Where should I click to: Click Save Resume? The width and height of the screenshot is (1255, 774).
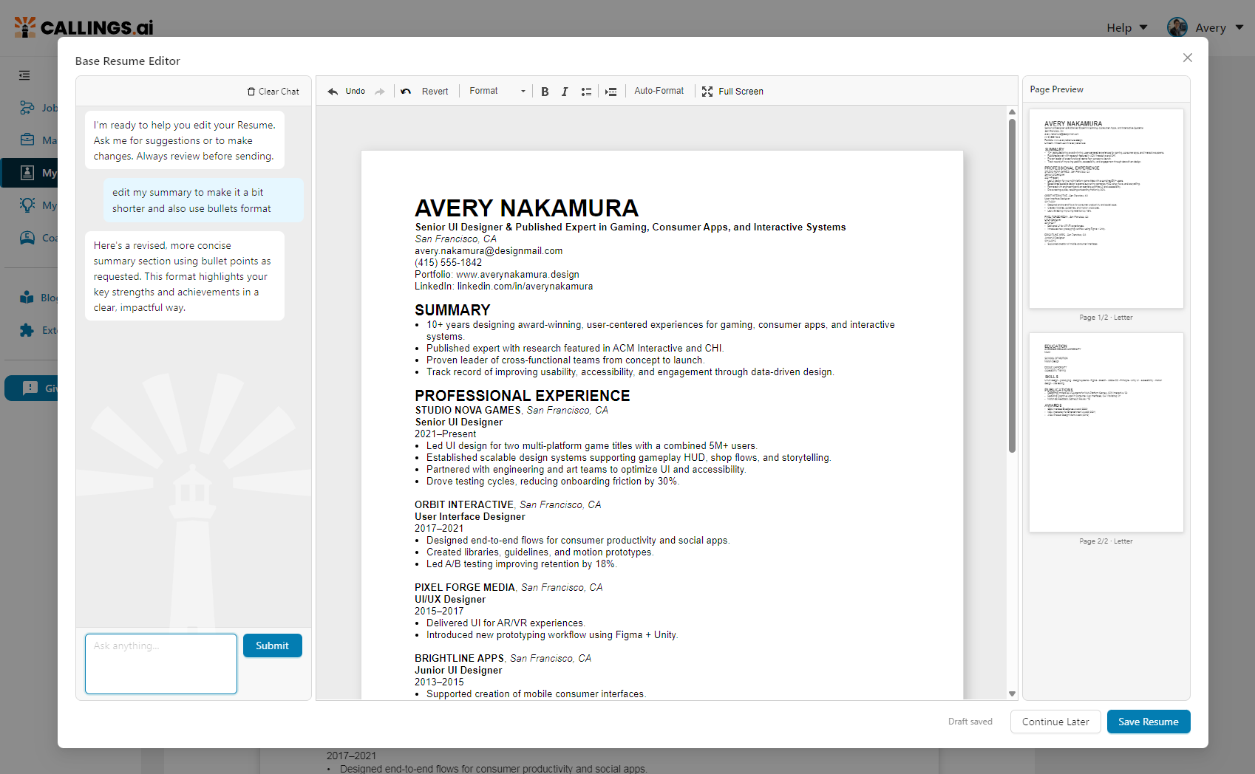[x=1148, y=722]
